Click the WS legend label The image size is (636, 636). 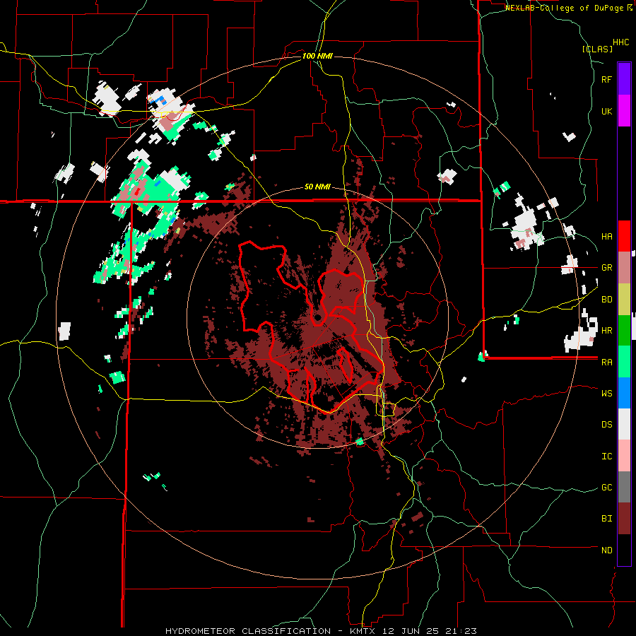pyautogui.click(x=606, y=393)
